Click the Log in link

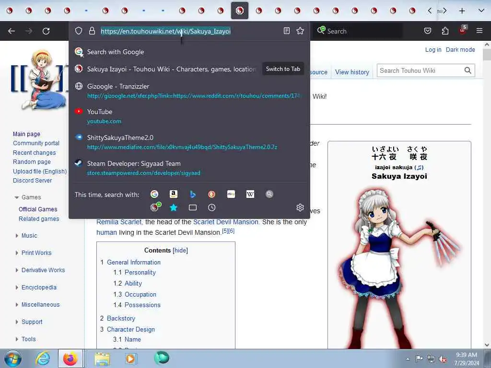(433, 50)
